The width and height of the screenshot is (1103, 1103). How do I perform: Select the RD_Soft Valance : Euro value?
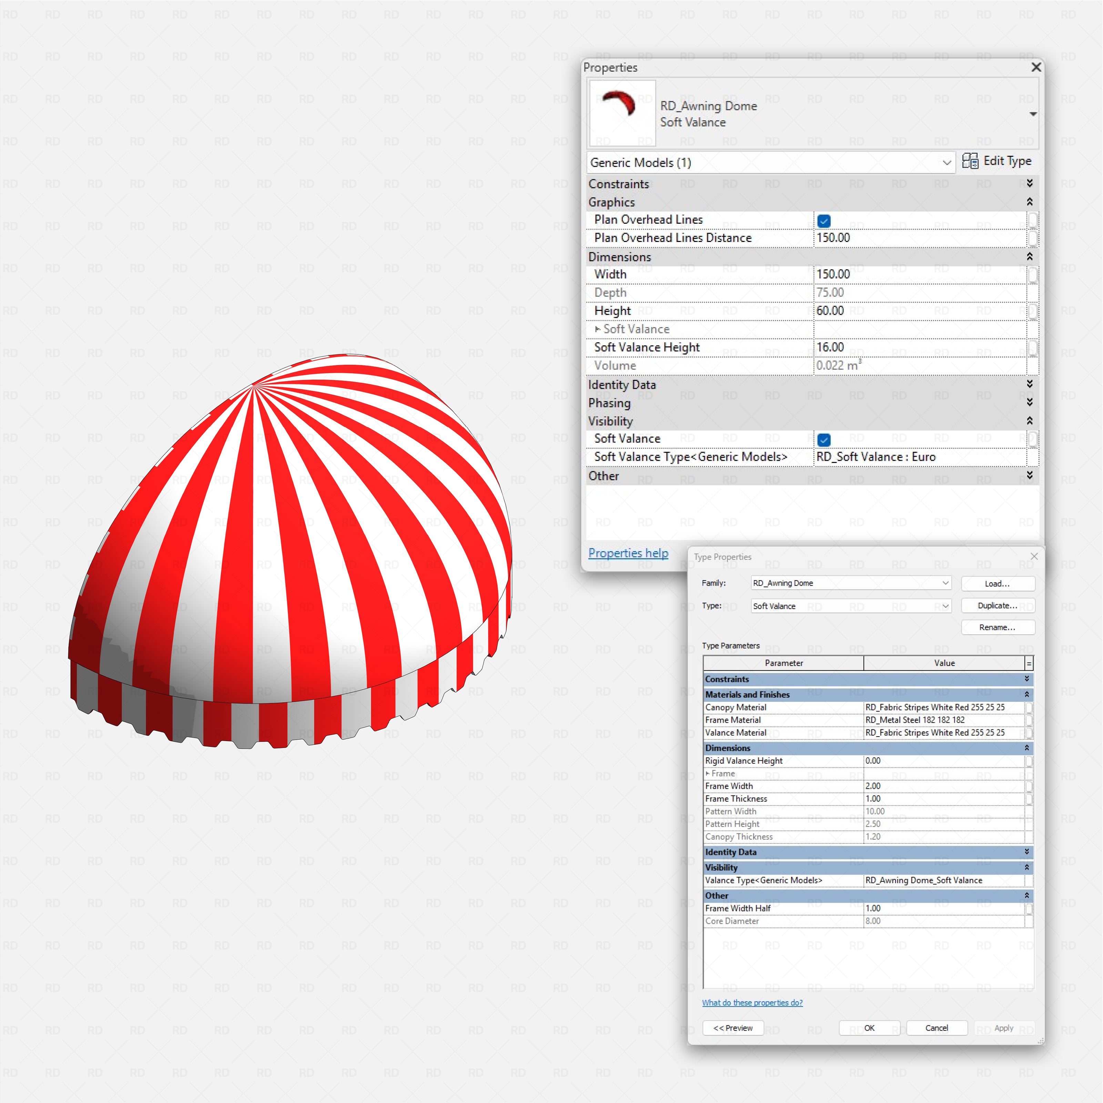[919, 457]
